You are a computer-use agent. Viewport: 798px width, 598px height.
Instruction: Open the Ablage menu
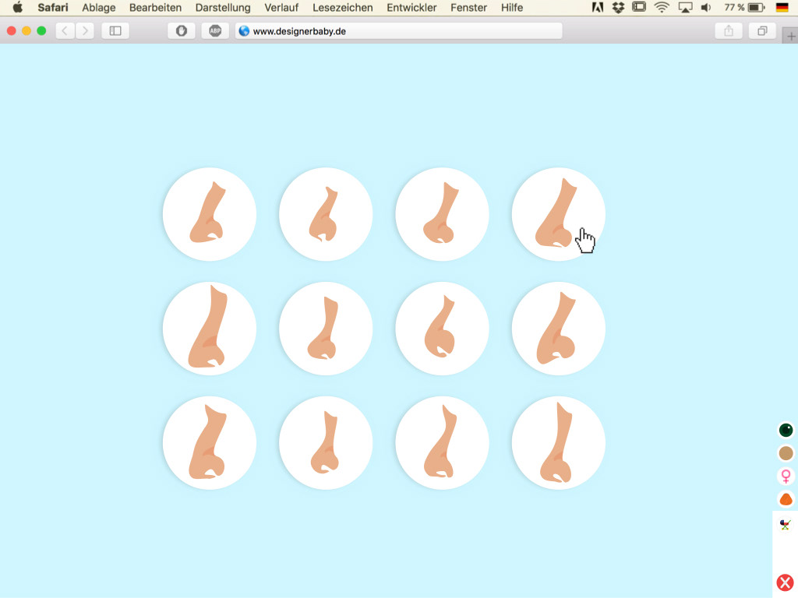coord(99,8)
